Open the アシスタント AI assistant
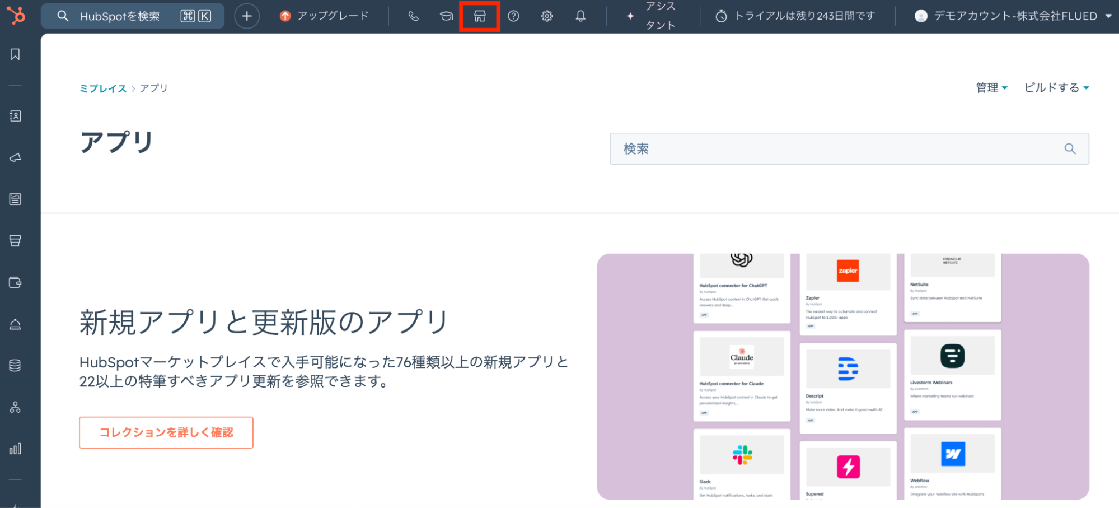Image resolution: width=1119 pixels, height=508 pixels. click(x=652, y=16)
